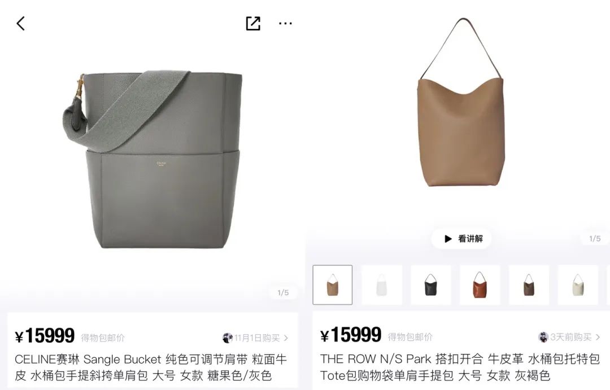Viewport: 610px width, 390px height.
Task: Open the THE ROW N/S Park bag image
Action: [461, 102]
